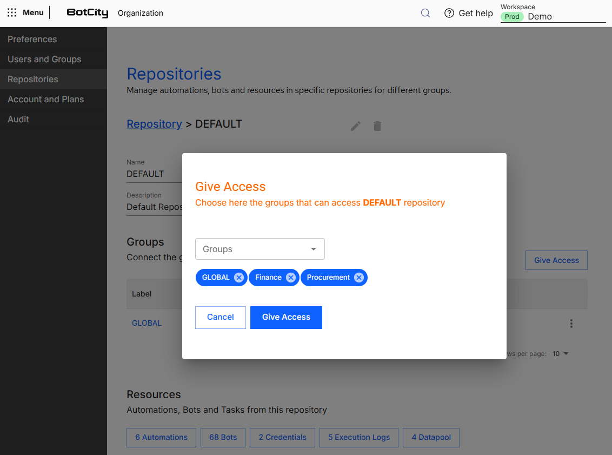Screen dimensions: 612x455
Task: Confirm with the blue Give Access button
Action: (x=286, y=317)
